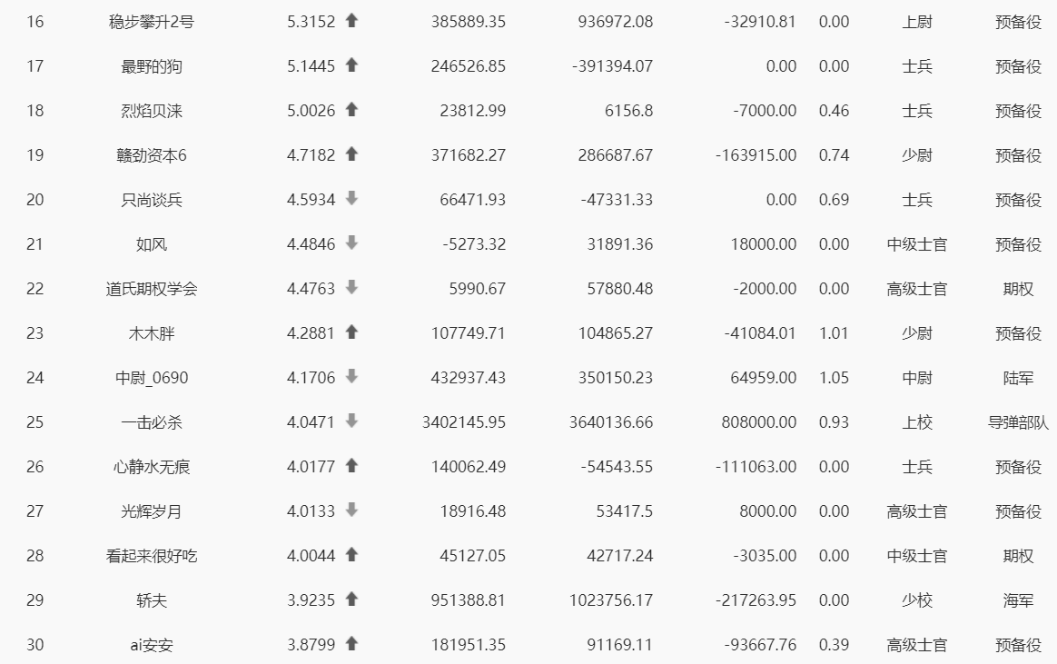1057x664 pixels.
Task: Open the 最野的狗 trader name
Action: point(152,66)
